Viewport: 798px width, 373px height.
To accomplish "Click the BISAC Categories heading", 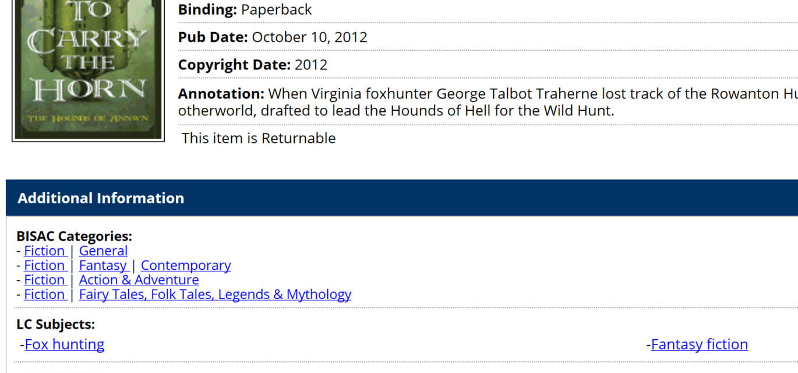I will (75, 237).
